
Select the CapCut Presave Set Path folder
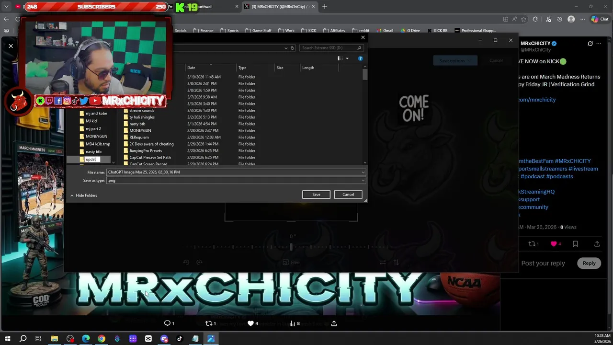tap(150, 158)
